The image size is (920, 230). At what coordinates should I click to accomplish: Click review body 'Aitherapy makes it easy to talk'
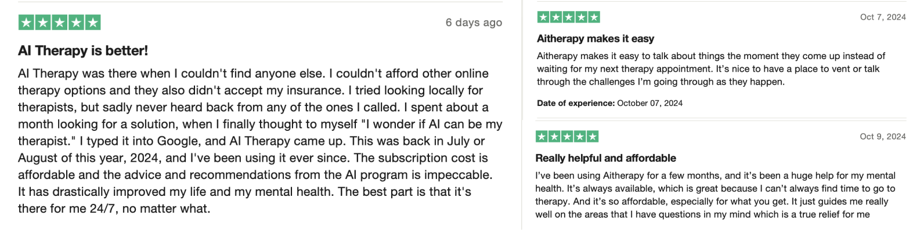[711, 69]
